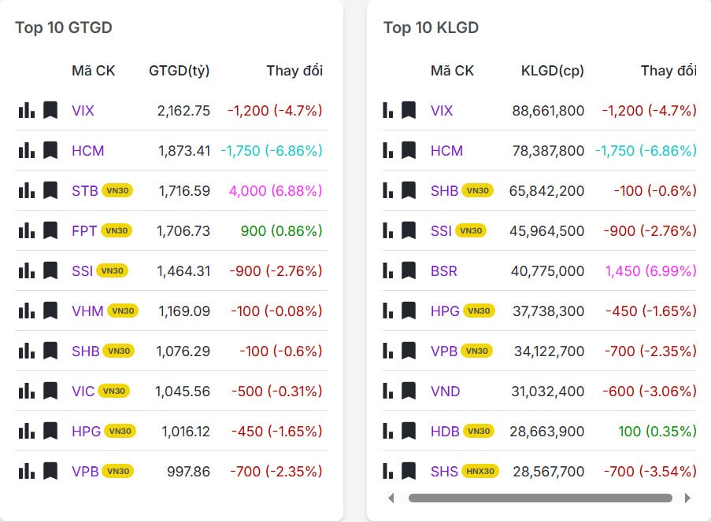Toggle the bookmark for HCM in Top 10 GTGD
The width and height of the screenshot is (711, 522).
[x=49, y=150]
